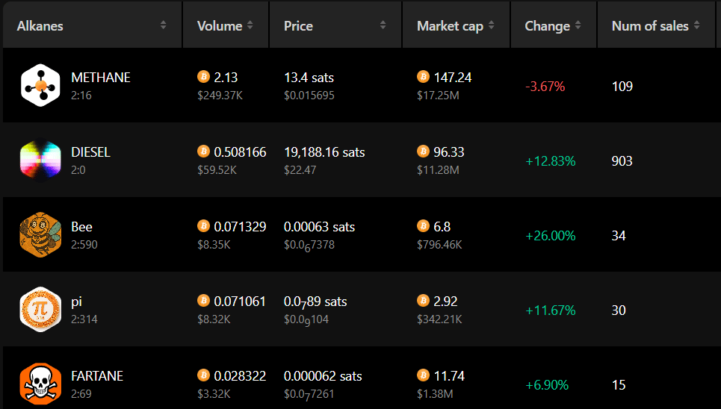Select the pi row's +11.67% change value
Viewport: 721px width, 409px height.
[551, 310]
